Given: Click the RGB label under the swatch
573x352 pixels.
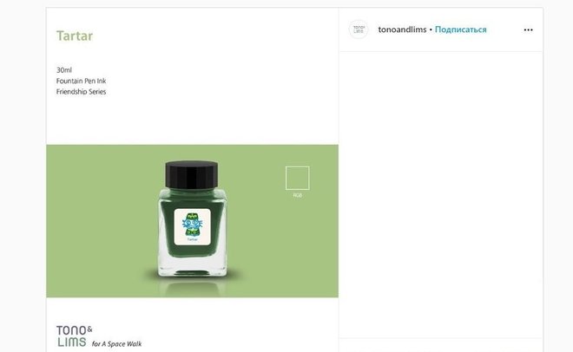Looking at the screenshot, I should [x=298, y=196].
